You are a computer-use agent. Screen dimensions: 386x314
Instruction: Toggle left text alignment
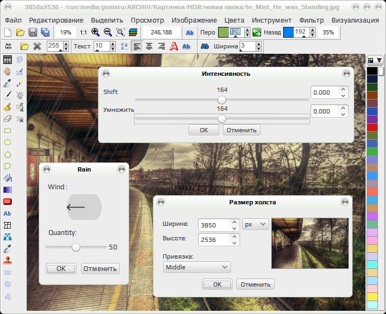pos(137,46)
